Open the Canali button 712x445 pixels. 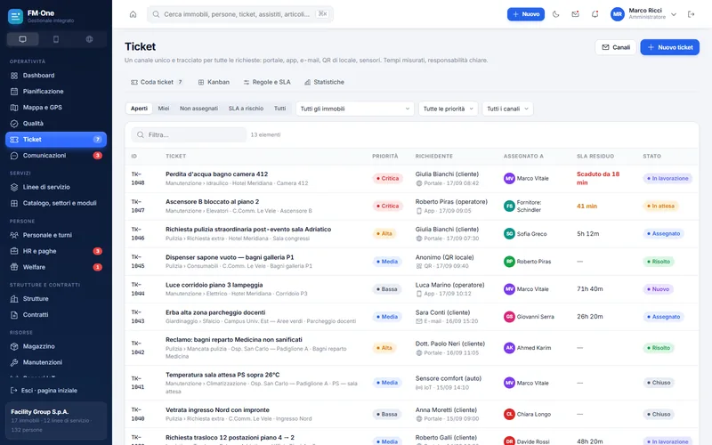click(616, 47)
